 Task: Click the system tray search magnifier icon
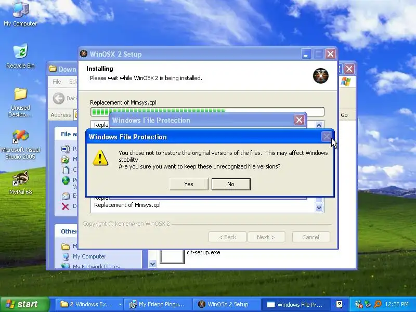point(378,304)
